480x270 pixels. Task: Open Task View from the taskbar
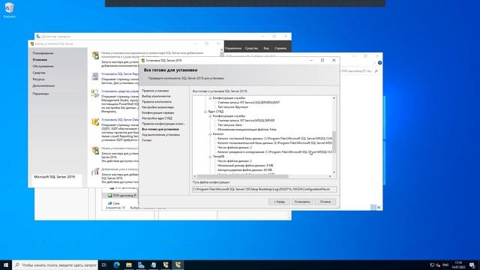pyautogui.click(x=104, y=265)
